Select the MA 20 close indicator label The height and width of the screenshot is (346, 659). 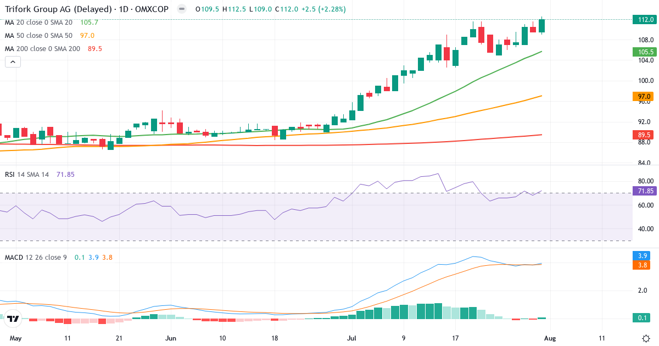pyautogui.click(x=38, y=23)
